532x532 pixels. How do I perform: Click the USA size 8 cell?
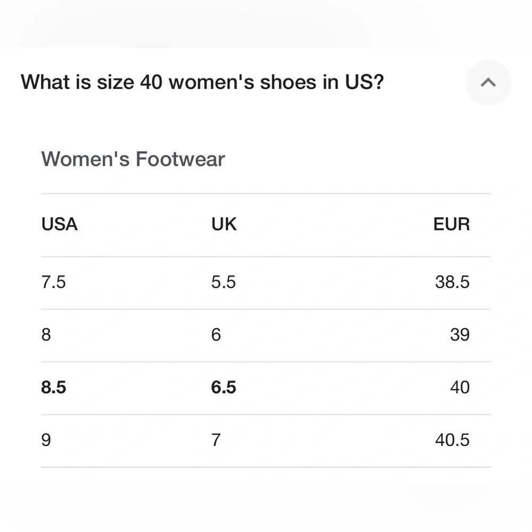[x=46, y=335]
